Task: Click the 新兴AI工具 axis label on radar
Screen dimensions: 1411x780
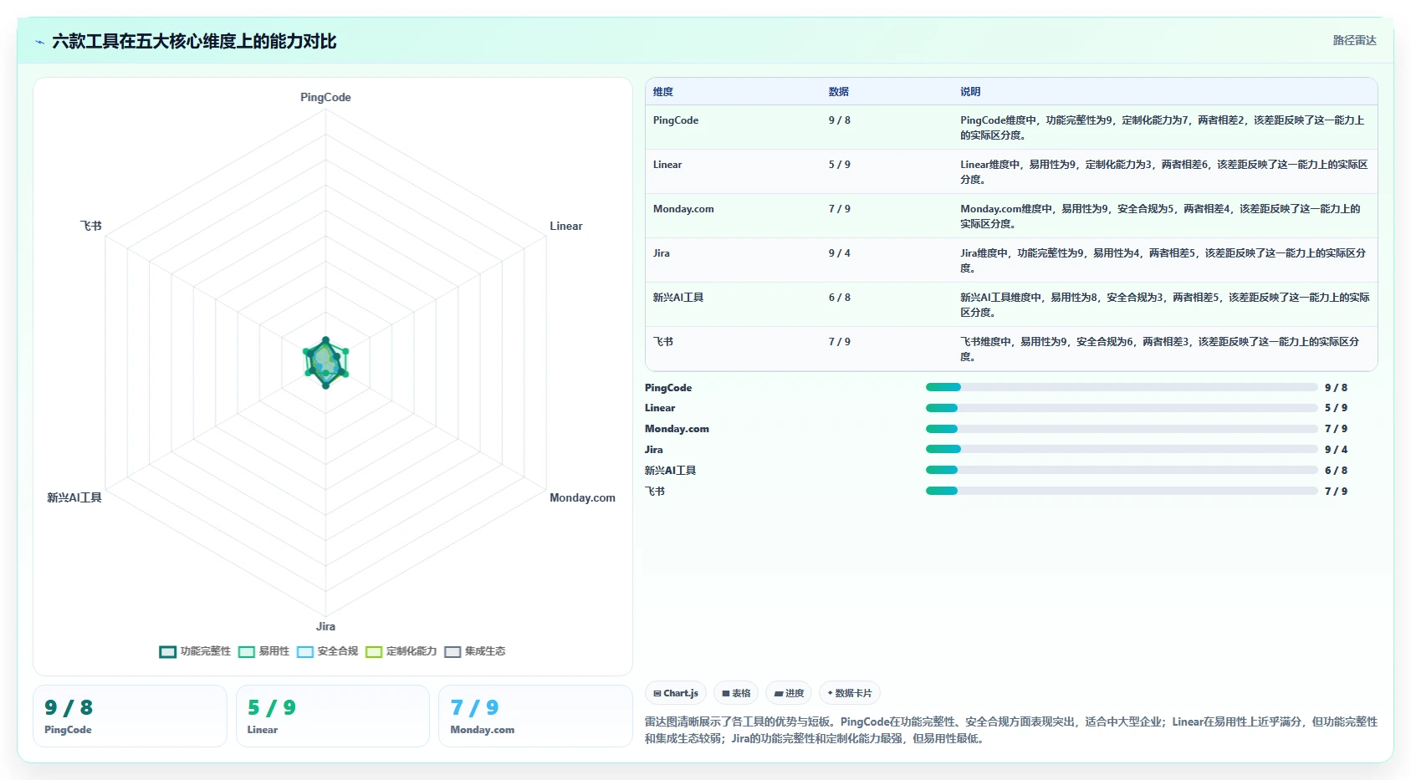Action: point(74,498)
